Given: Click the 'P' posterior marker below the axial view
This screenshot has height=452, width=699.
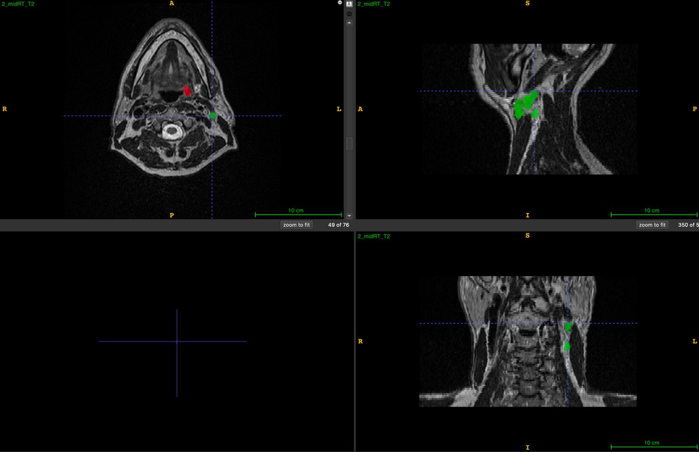Looking at the screenshot, I should (x=171, y=215).
